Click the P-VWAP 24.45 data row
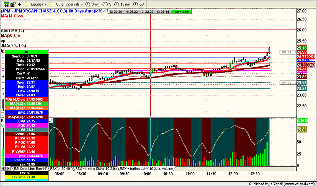Screen dimensions: 317x187 [26, 151]
